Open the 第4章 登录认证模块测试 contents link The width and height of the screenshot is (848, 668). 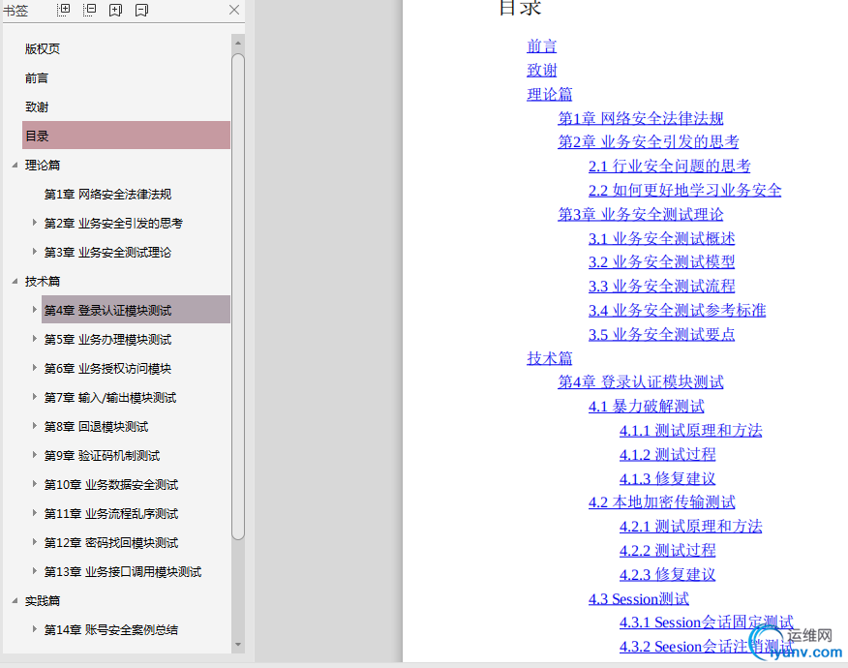point(641,381)
